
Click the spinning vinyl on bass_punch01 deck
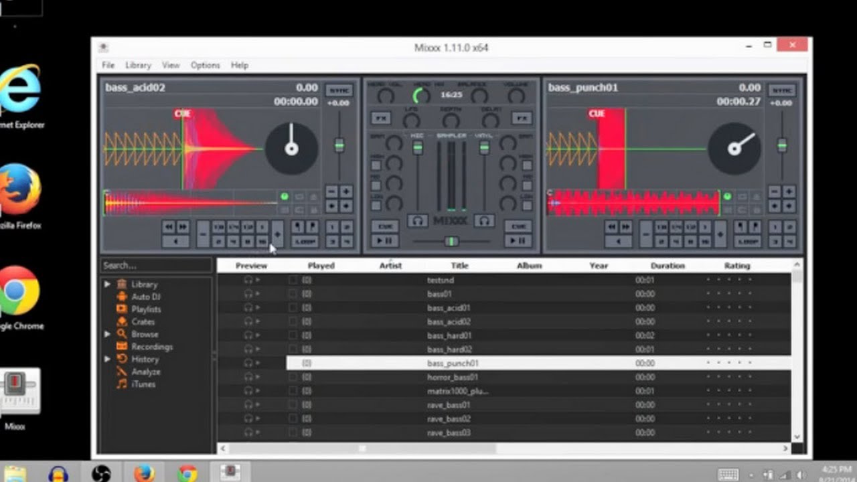(734, 149)
